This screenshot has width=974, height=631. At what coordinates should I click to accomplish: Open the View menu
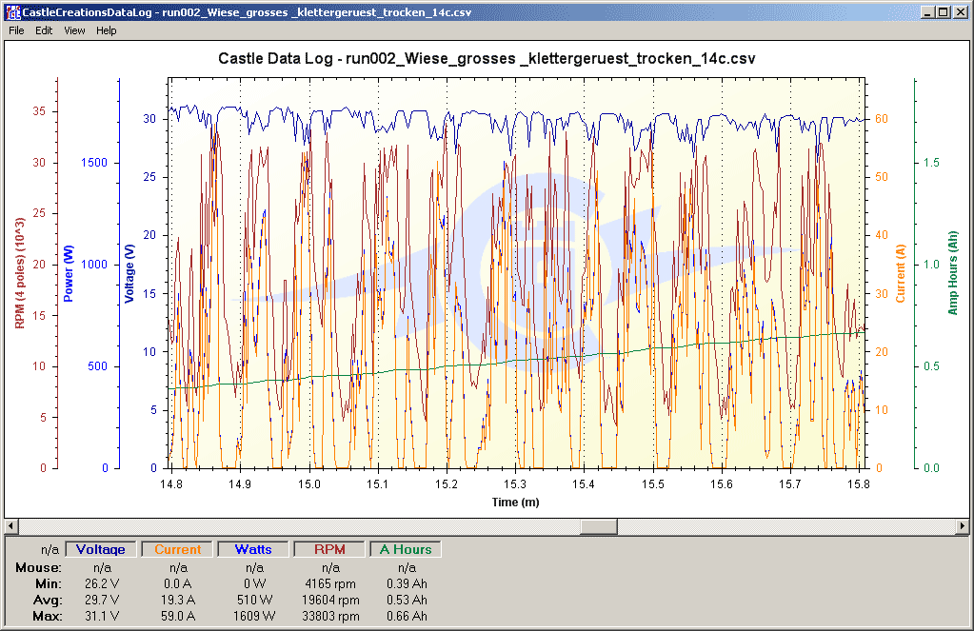74,30
